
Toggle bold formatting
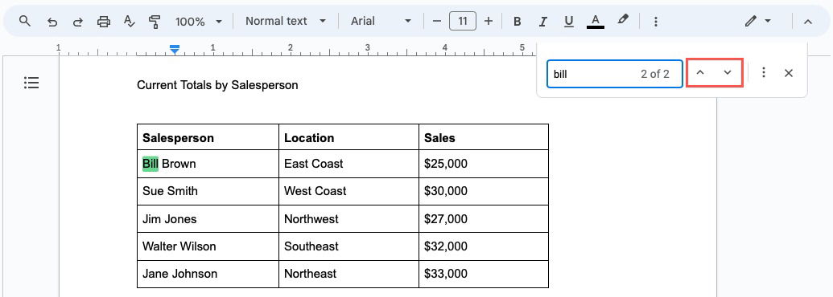coord(517,22)
